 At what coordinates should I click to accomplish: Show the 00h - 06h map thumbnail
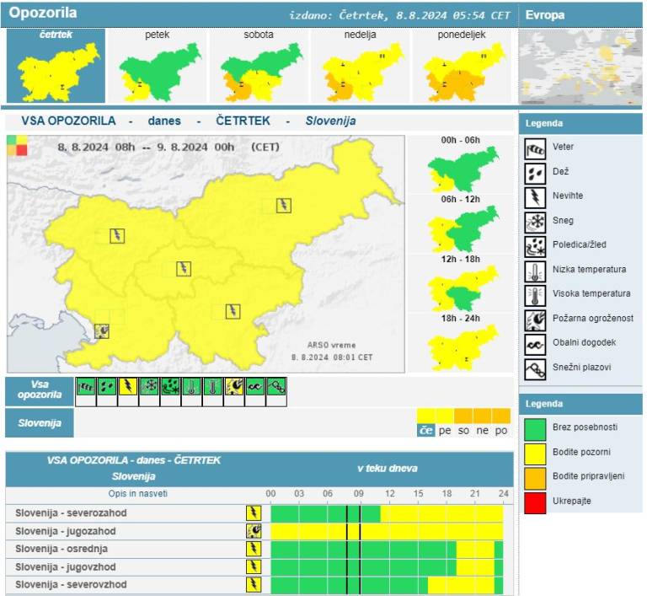(460, 169)
